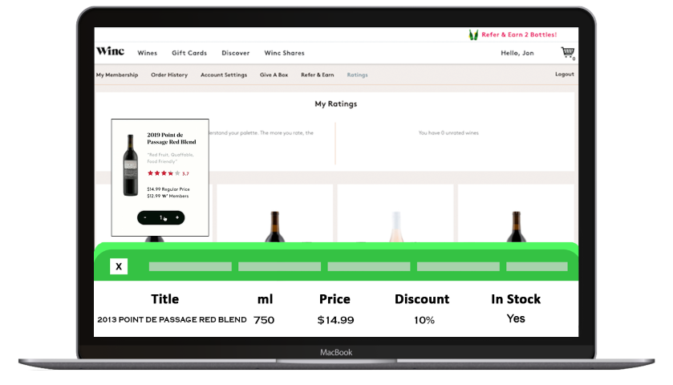This screenshot has height=385, width=673.
Task: Click 'You have 0 unrated wines' text
Action: pos(448,133)
